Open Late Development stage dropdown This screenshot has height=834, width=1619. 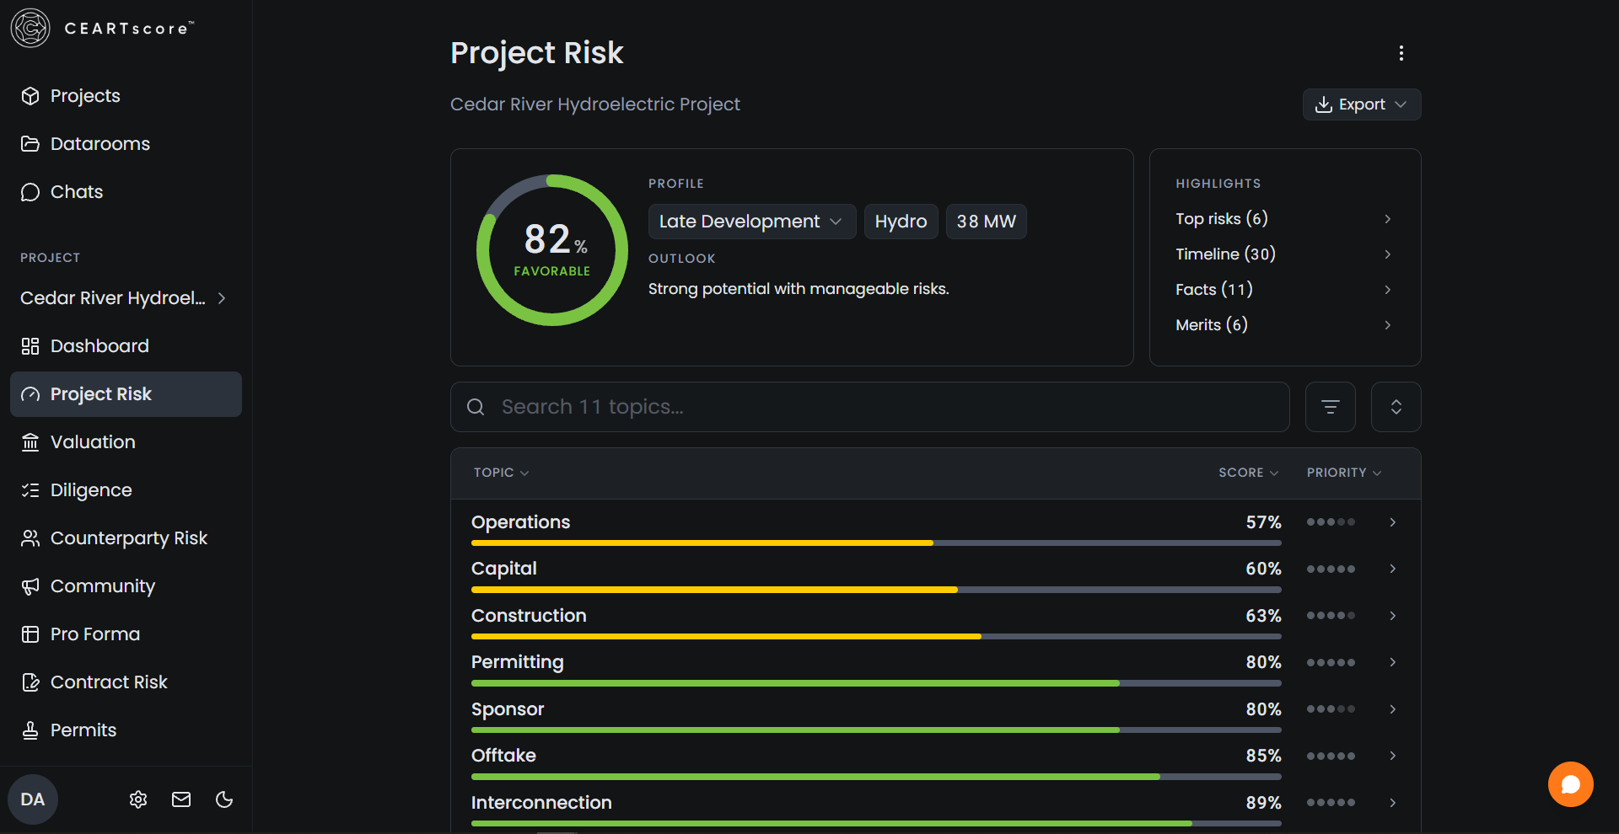[752, 222]
